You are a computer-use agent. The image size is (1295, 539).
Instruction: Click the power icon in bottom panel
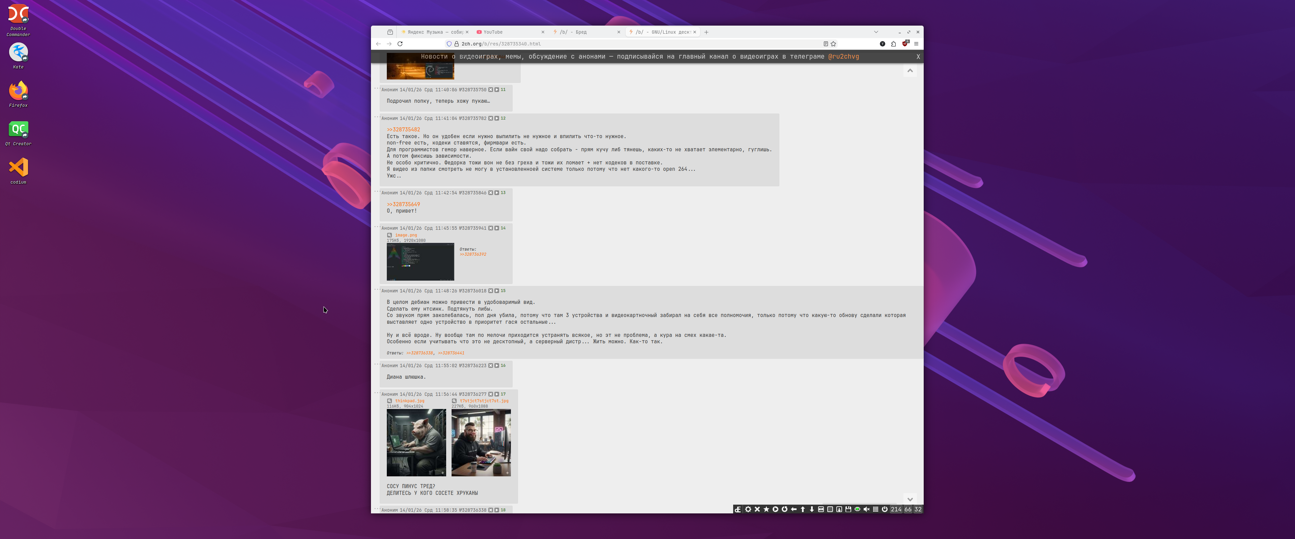pyautogui.click(x=885, y=509)
